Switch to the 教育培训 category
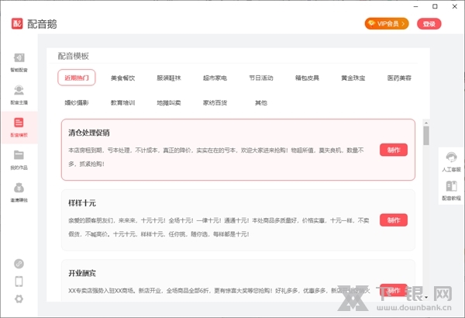The image size is (465, 318). point(122,102)
